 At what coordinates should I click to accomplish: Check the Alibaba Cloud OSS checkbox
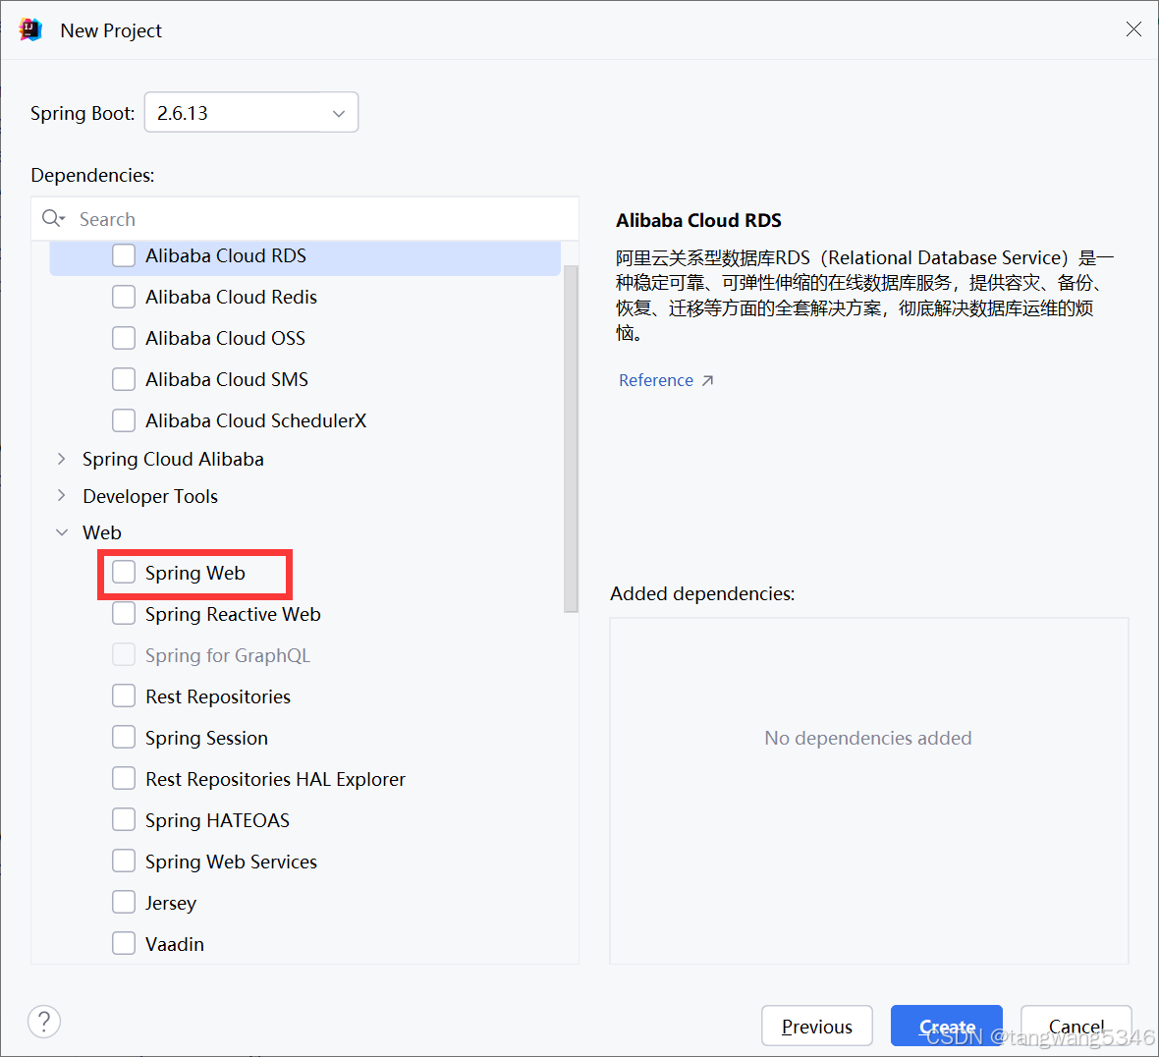124,339
